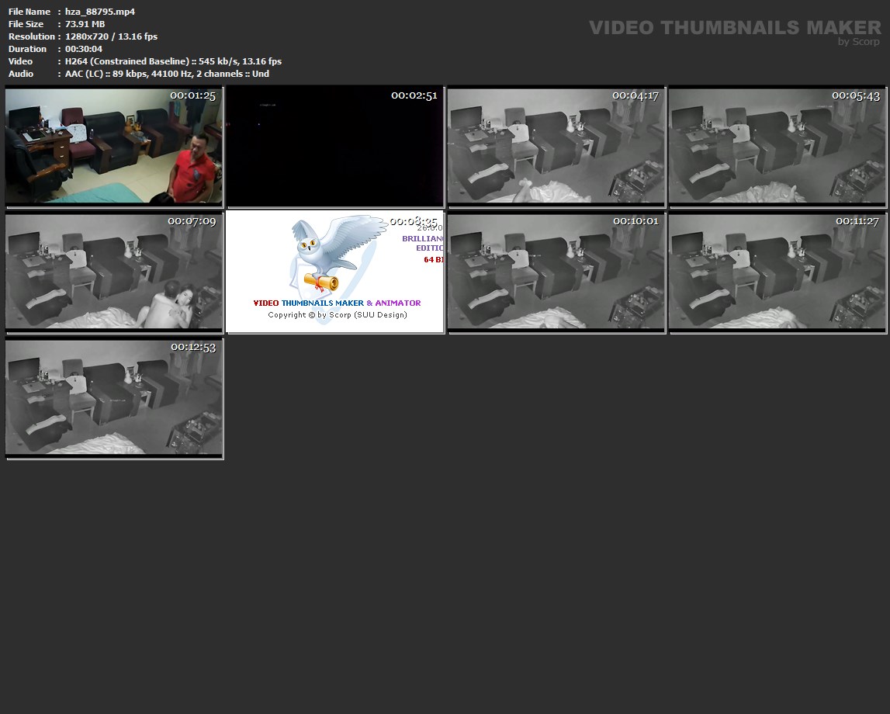The image size is (890, 714).
Task: Click the "Duration" label
Action: coord(27,49)
